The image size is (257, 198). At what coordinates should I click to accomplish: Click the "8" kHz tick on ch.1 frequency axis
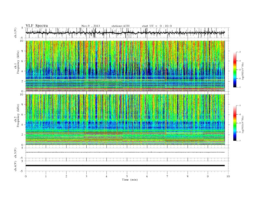[x=23, y=51]
